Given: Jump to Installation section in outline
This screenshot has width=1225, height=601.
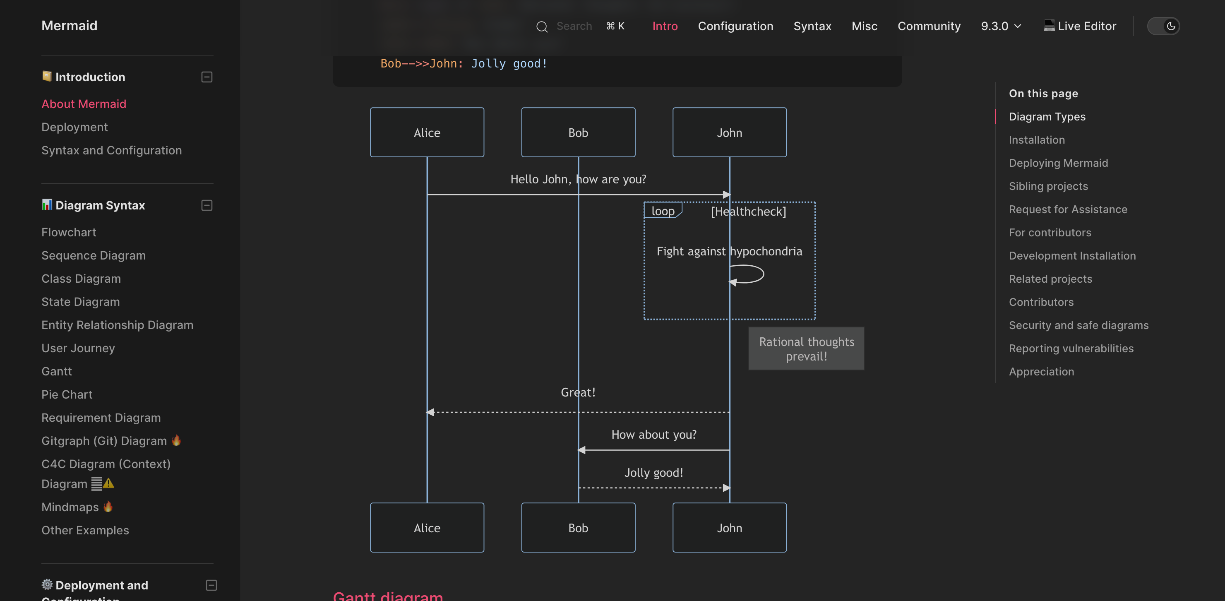Looking at the screenshot, I should [1036, 140].
